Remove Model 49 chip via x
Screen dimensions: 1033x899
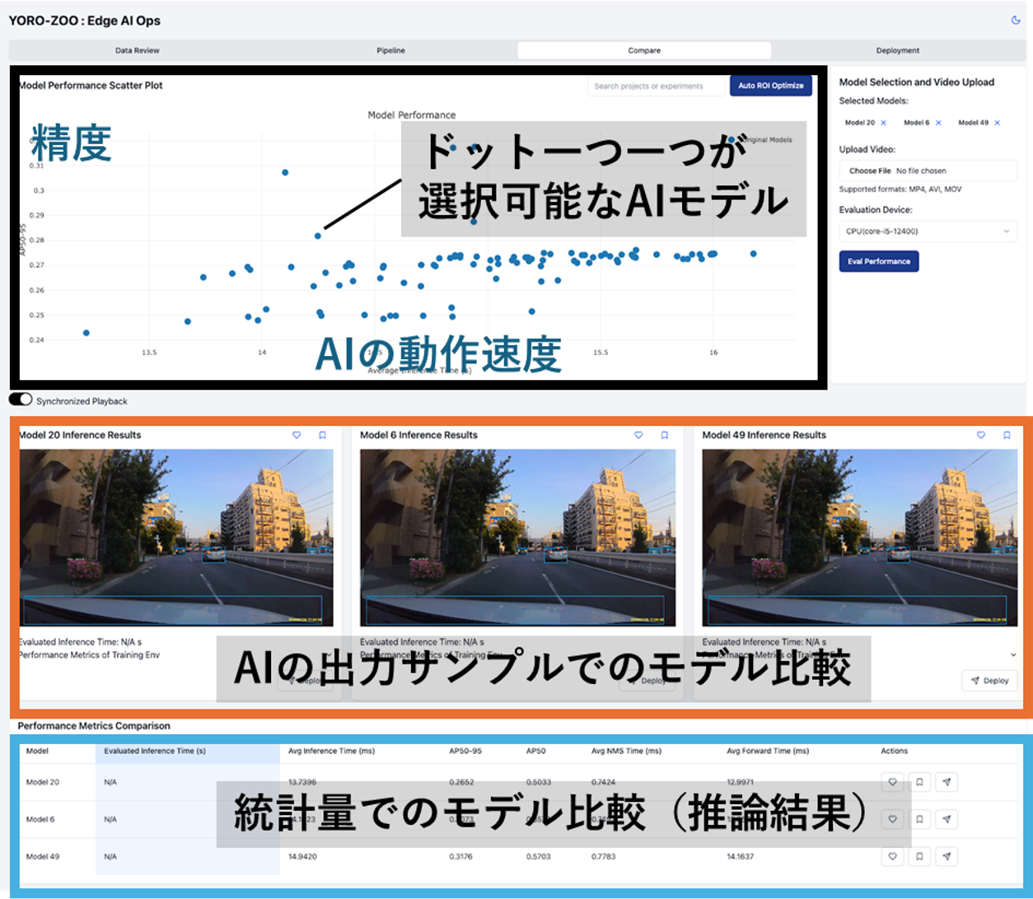tap(997, 123)
